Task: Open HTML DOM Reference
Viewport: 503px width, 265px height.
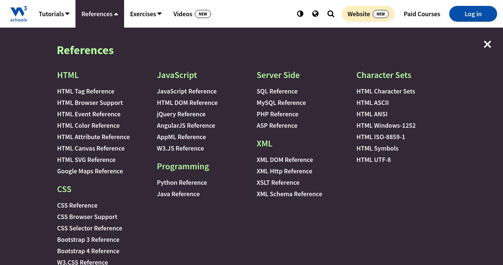Action: tap(187, 103)
